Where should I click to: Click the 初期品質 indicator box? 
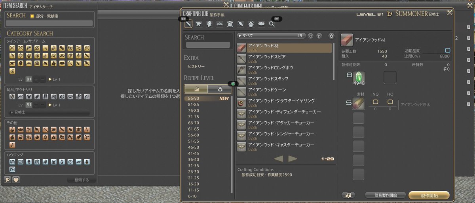(448, 50)
